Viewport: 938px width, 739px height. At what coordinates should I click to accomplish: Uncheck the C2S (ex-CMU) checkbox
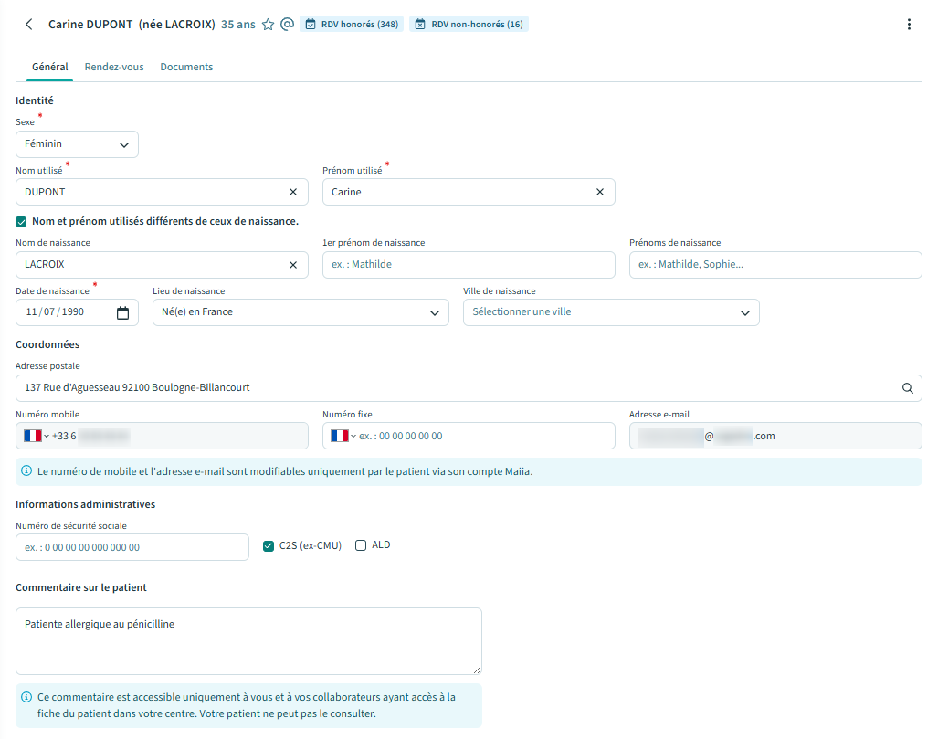click(x=269, y=546)
